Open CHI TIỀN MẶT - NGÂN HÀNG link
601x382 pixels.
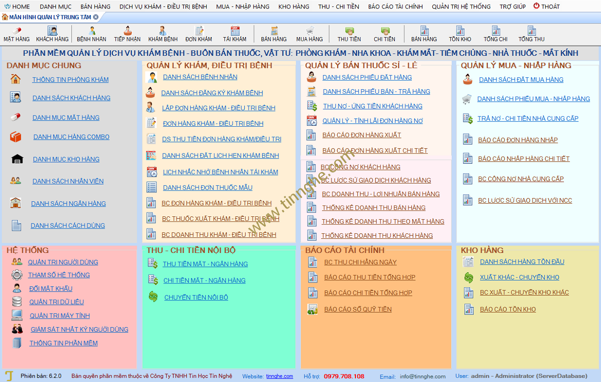[x=204, y=281]
